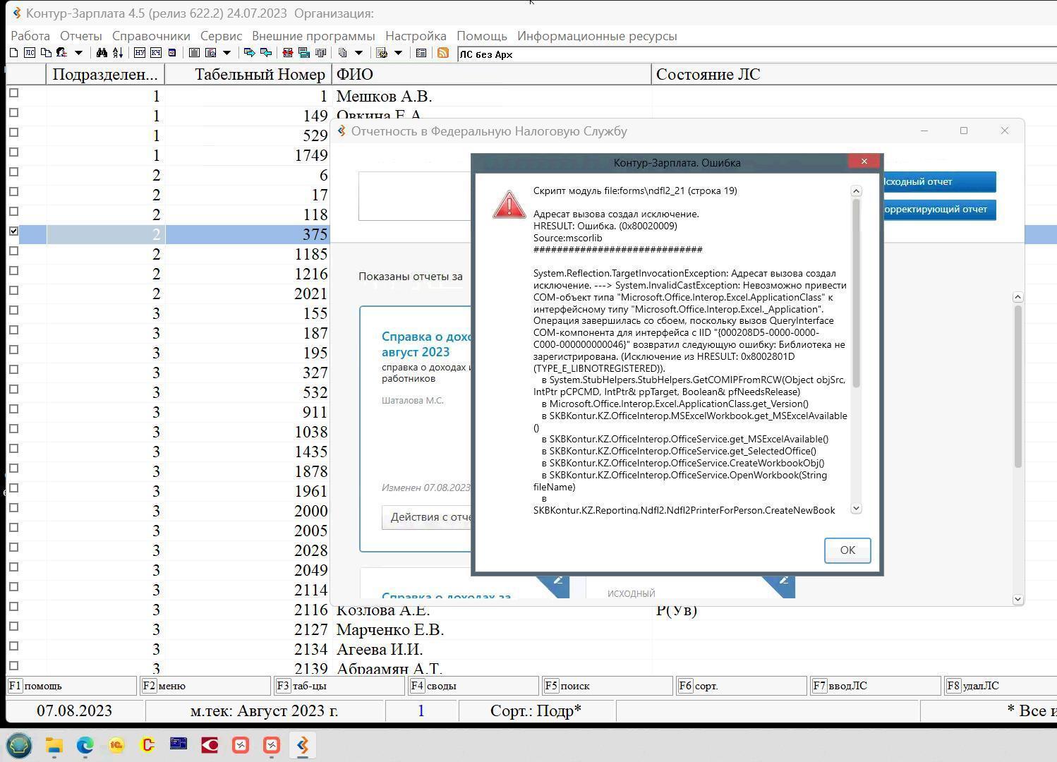
Task: Tick the checkbox for tab number 149
Action: [13, 113]
